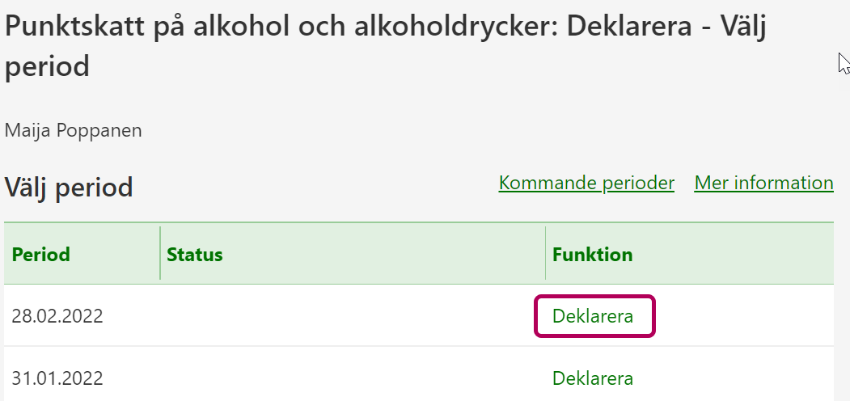The width and height of the screenshot is (850, 401).
Task: Click the word period on the title's second line
Action: pyautogui.click(x=47, y=66)
